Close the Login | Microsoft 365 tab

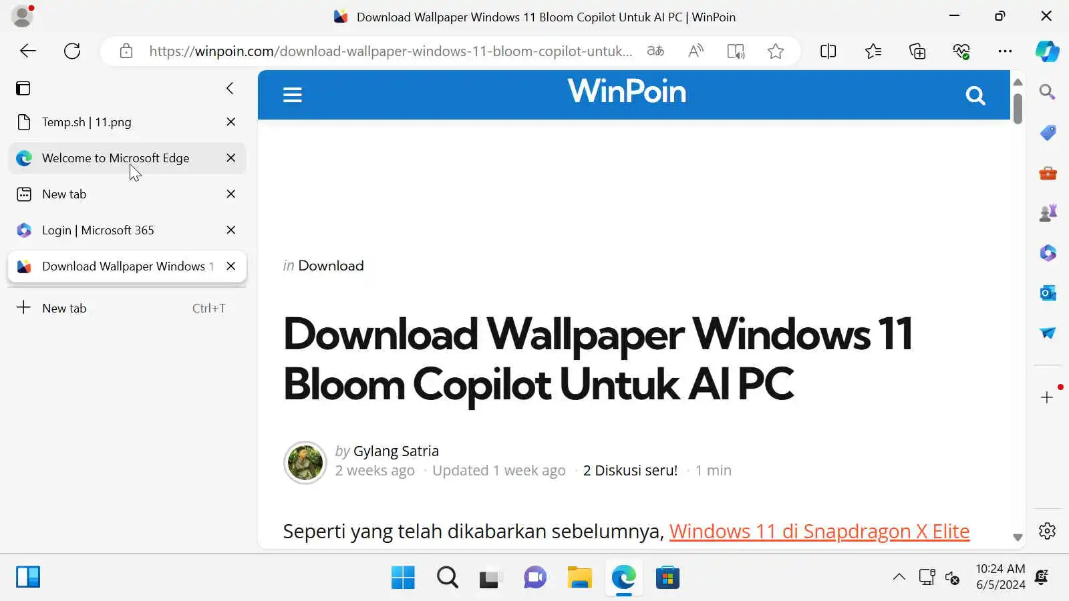(231, 230)
